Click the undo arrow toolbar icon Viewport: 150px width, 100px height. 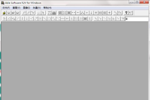click(39, 13)
